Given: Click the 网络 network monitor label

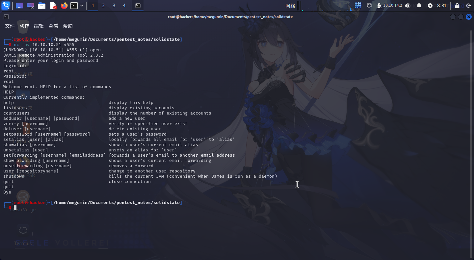Looking at the screenshot, I should point(290,6).
